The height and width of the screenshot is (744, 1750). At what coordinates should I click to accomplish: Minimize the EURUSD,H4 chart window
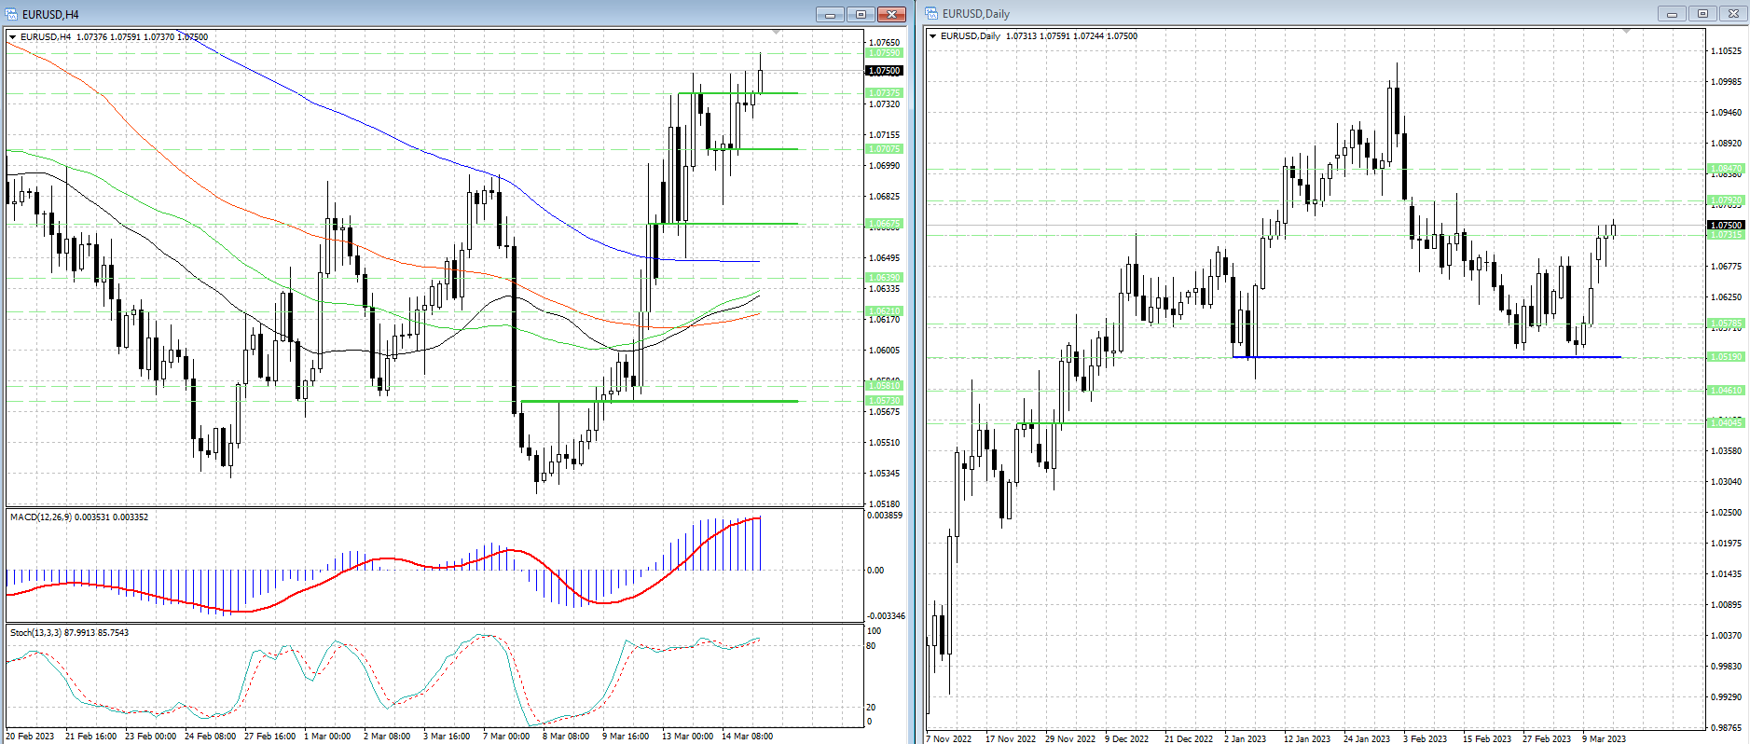830,14
